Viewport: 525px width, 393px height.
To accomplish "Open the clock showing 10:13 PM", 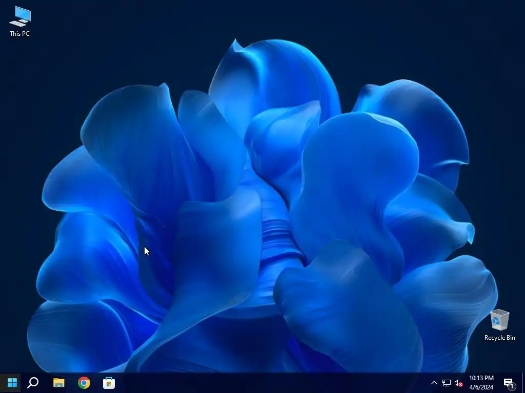I will 481,383.
